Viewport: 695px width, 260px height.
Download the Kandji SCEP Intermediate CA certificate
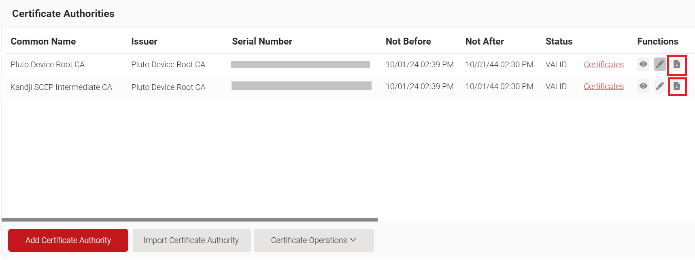point(676,86)
